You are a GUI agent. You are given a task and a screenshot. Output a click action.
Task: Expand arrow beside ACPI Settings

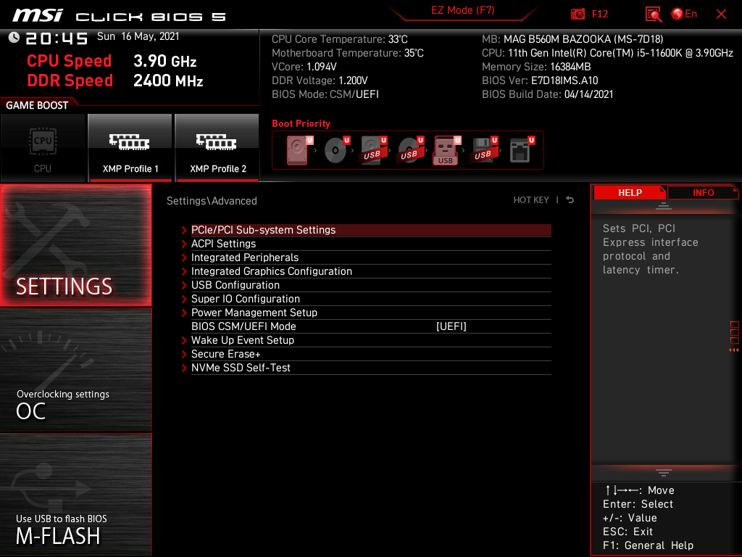point(184,244)
